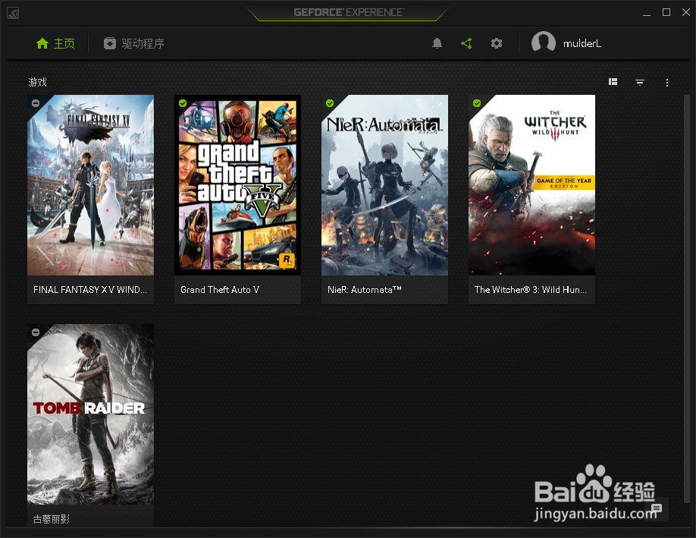696x538 pixels.
Task: Open the mulderL account name
Action: (582, 43)
